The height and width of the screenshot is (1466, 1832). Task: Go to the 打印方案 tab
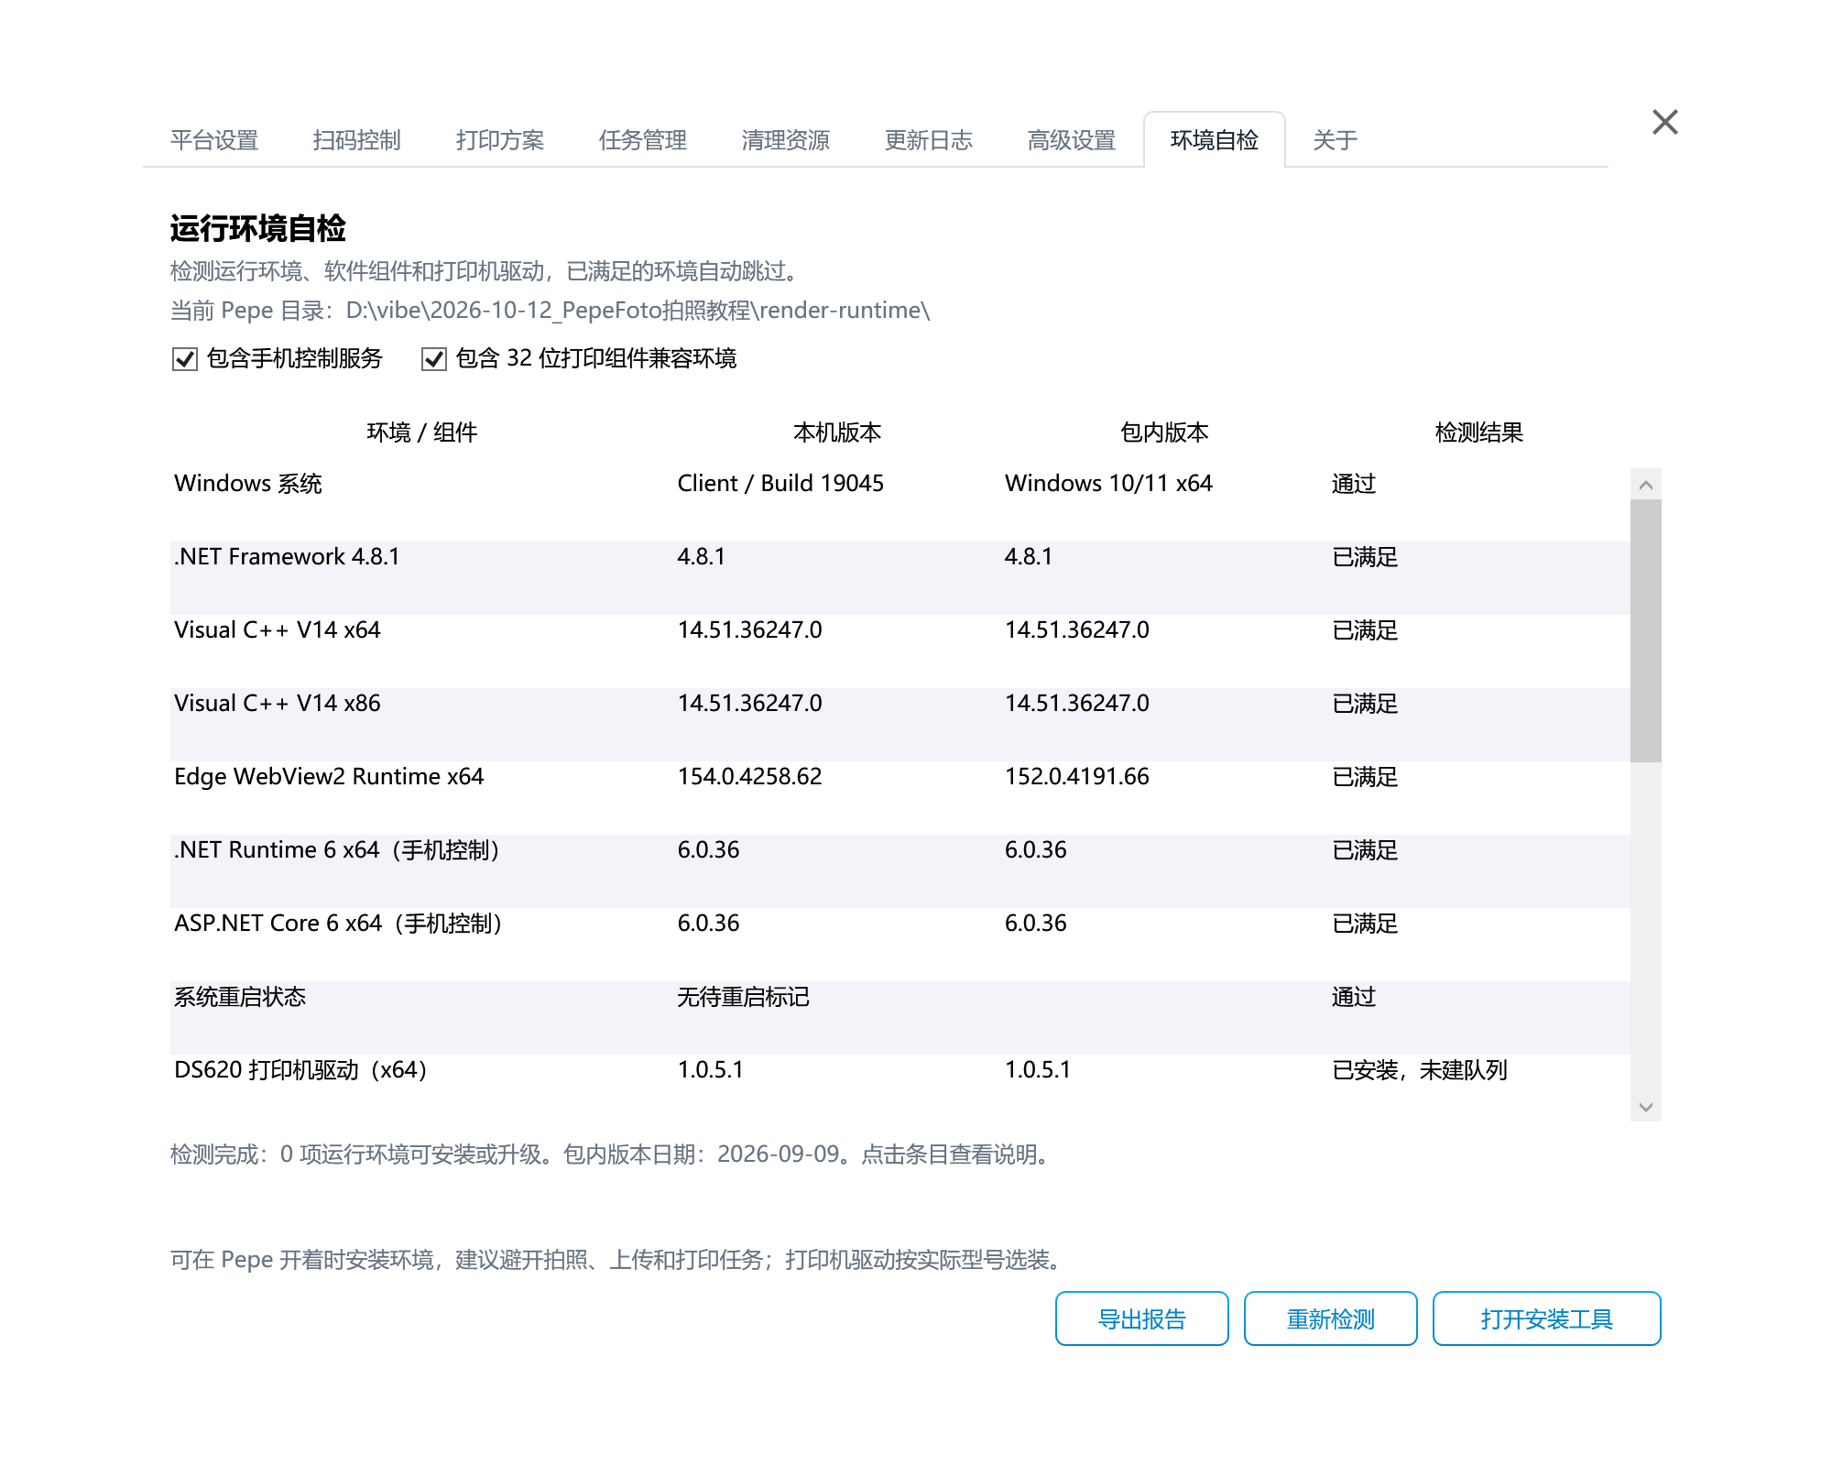pos(500,140)
